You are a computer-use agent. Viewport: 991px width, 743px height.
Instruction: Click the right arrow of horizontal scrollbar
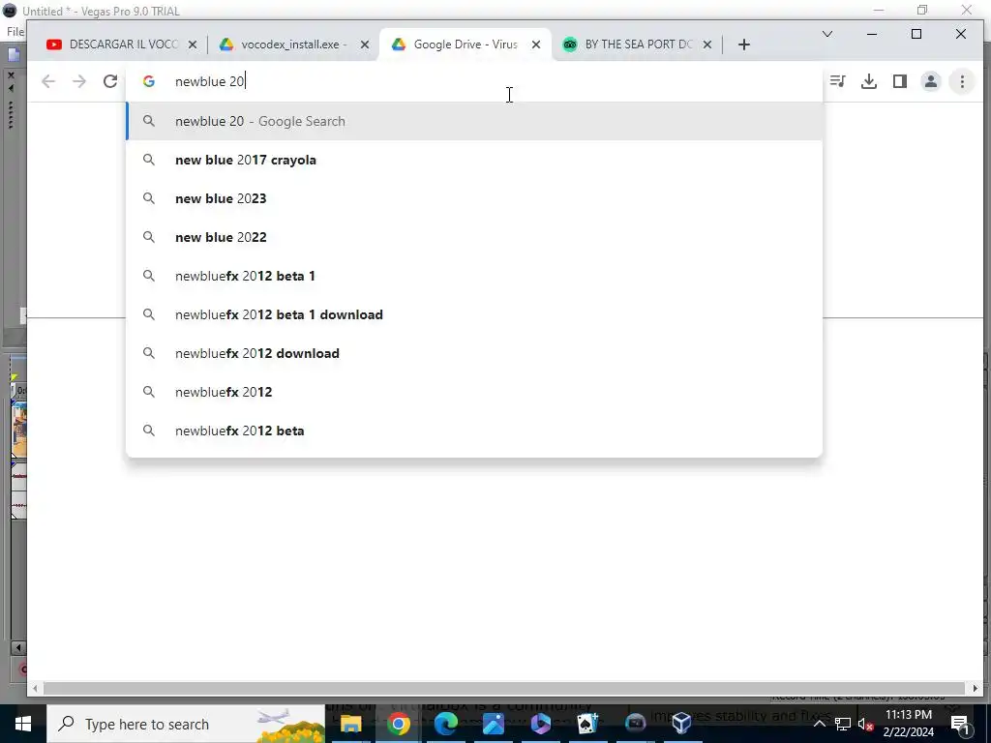[975, 688]
